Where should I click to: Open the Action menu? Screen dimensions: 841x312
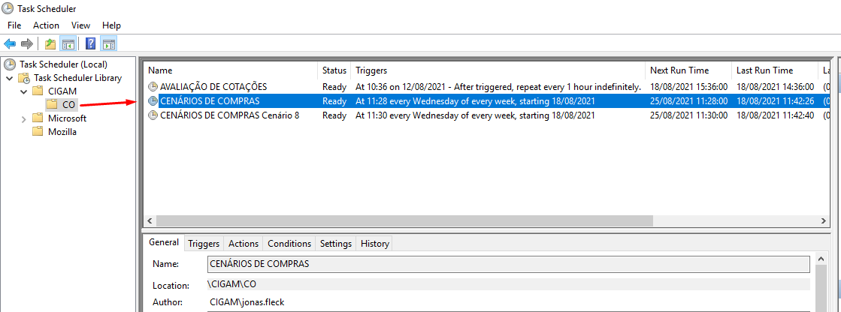point(46,25)
